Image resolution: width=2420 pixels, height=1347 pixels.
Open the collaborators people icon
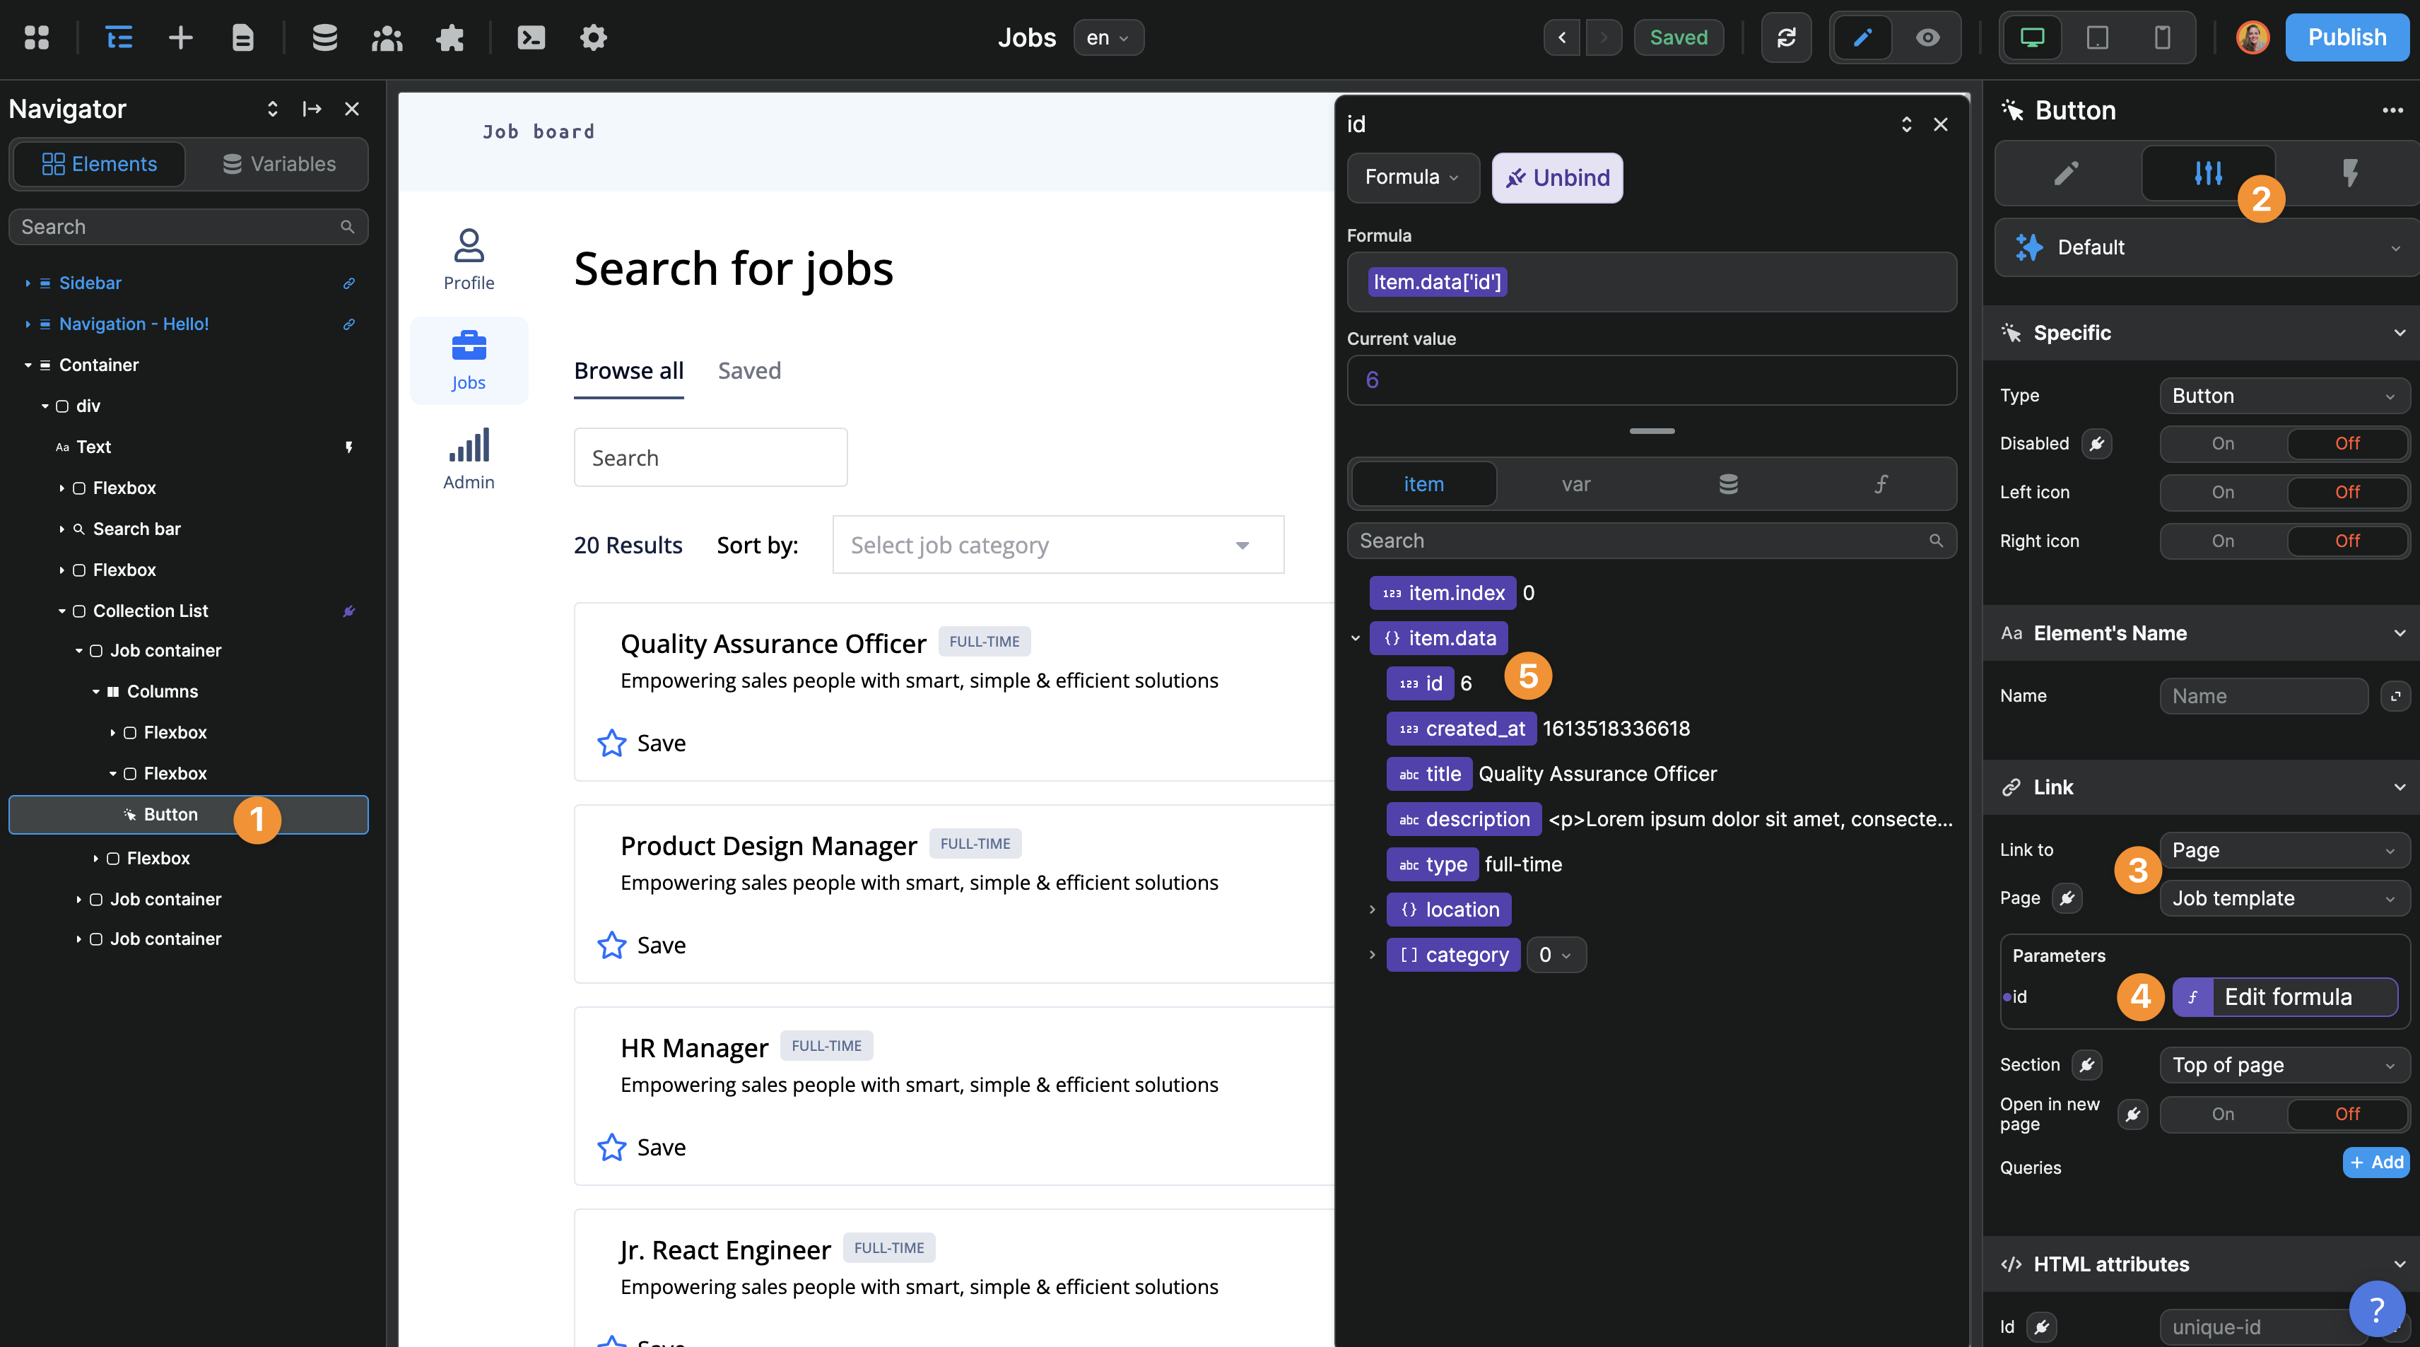pos(387,37)
